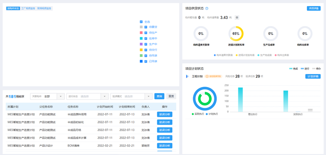Uncheck the 全选 checkbox
Viewport: 326px width, 155px height.
[x=141, y=22]
